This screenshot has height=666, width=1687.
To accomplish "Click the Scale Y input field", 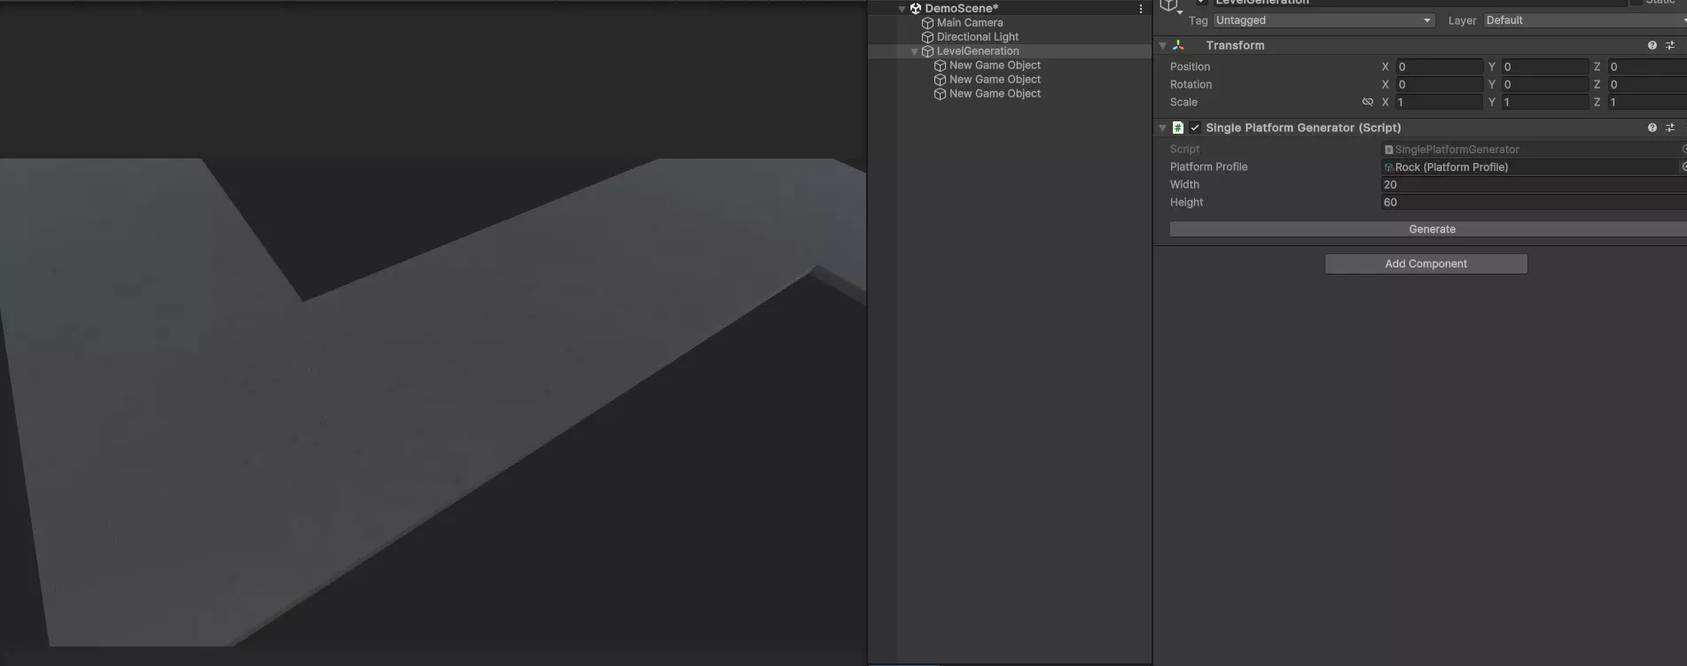I will pos(1544,102).
